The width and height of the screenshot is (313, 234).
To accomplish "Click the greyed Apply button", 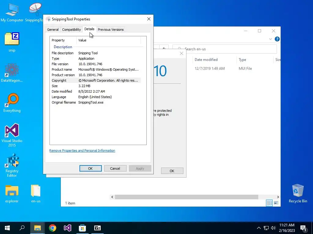I will tap(140, 168).
